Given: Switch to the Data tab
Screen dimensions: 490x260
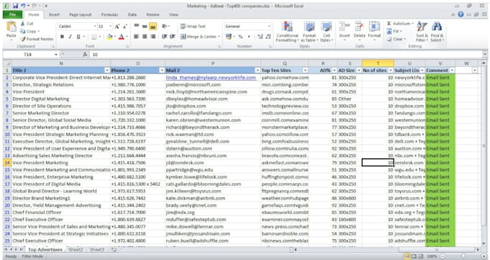Looking at the screenshot, I should coord(132,14).
